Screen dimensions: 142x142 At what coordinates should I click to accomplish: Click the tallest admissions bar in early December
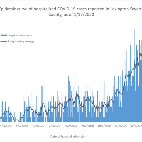[134, 76]
